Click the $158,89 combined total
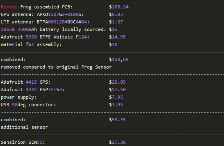224x146 pixels. [119, 59]
